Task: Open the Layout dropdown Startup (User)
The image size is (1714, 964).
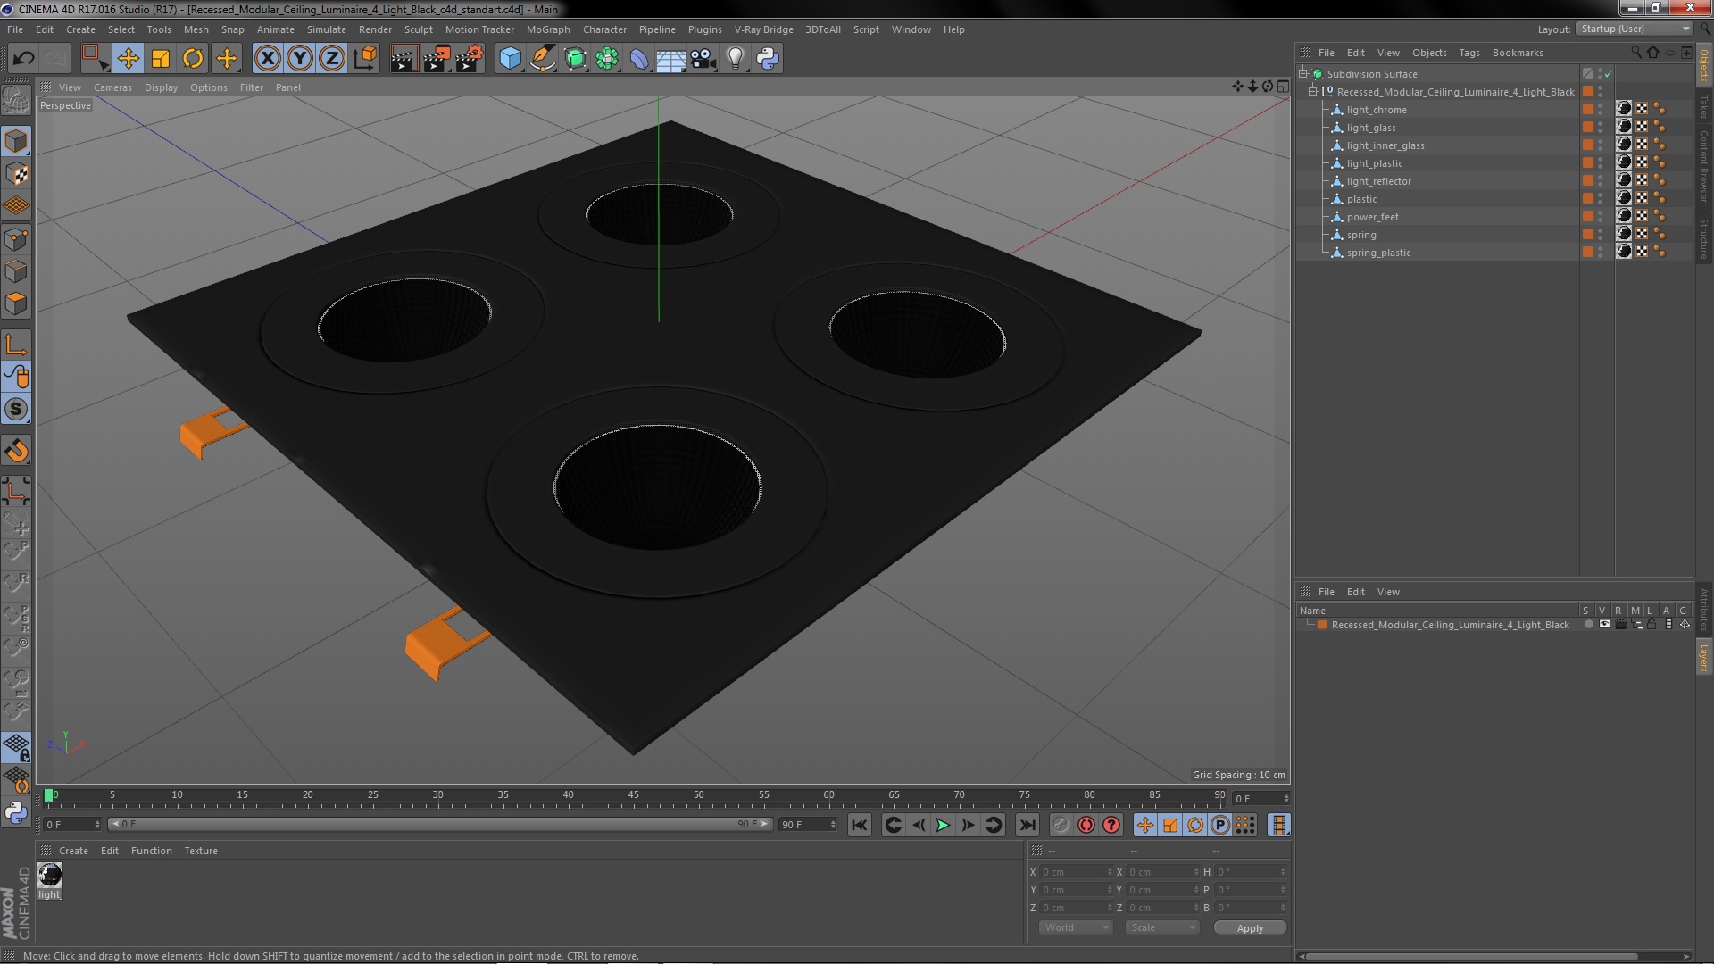Action: click(1635, 29)
